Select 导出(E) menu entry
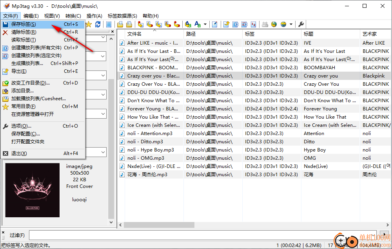Screen dimensions: 392x249 pyautogui.click(x=43, y=71)
